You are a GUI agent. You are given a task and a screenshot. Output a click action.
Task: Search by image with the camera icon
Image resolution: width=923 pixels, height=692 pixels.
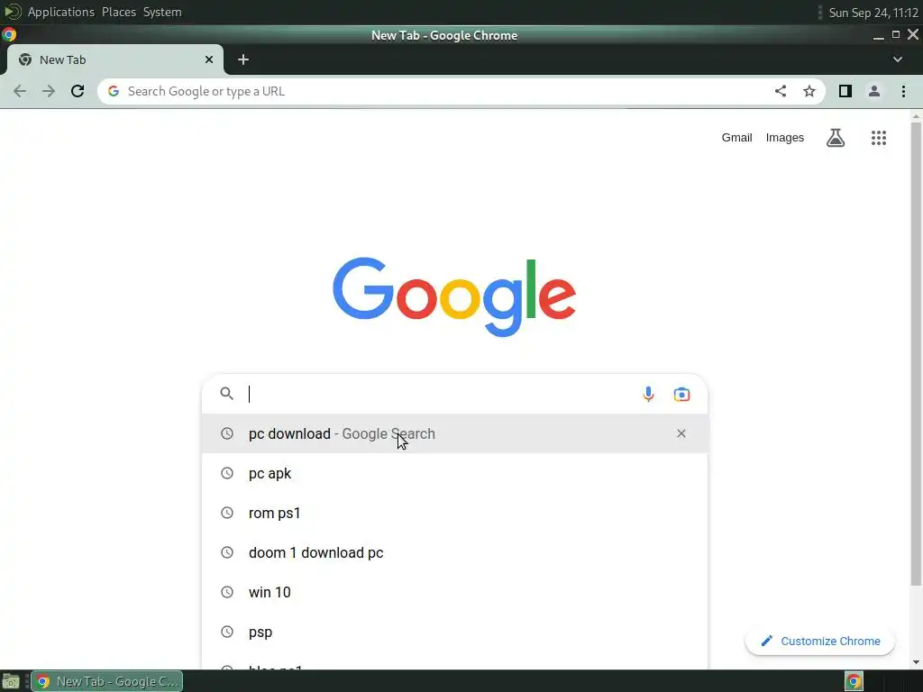click(681, 395)
